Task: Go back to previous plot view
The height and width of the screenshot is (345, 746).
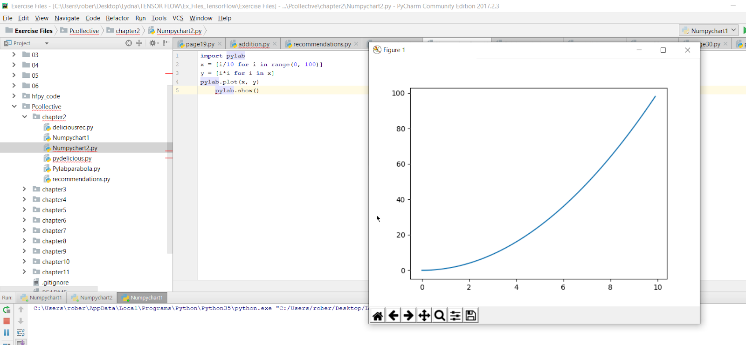Action: click(x=394, y=316)
